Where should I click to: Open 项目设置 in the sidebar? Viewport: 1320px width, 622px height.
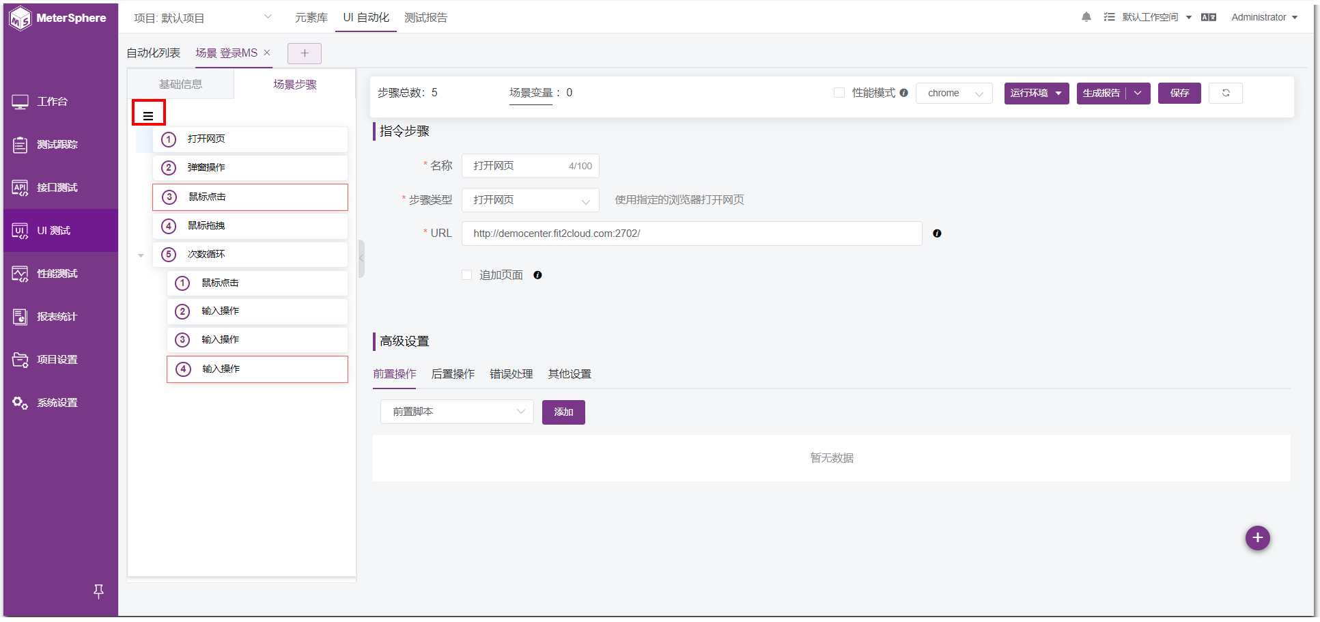(60, 360)
